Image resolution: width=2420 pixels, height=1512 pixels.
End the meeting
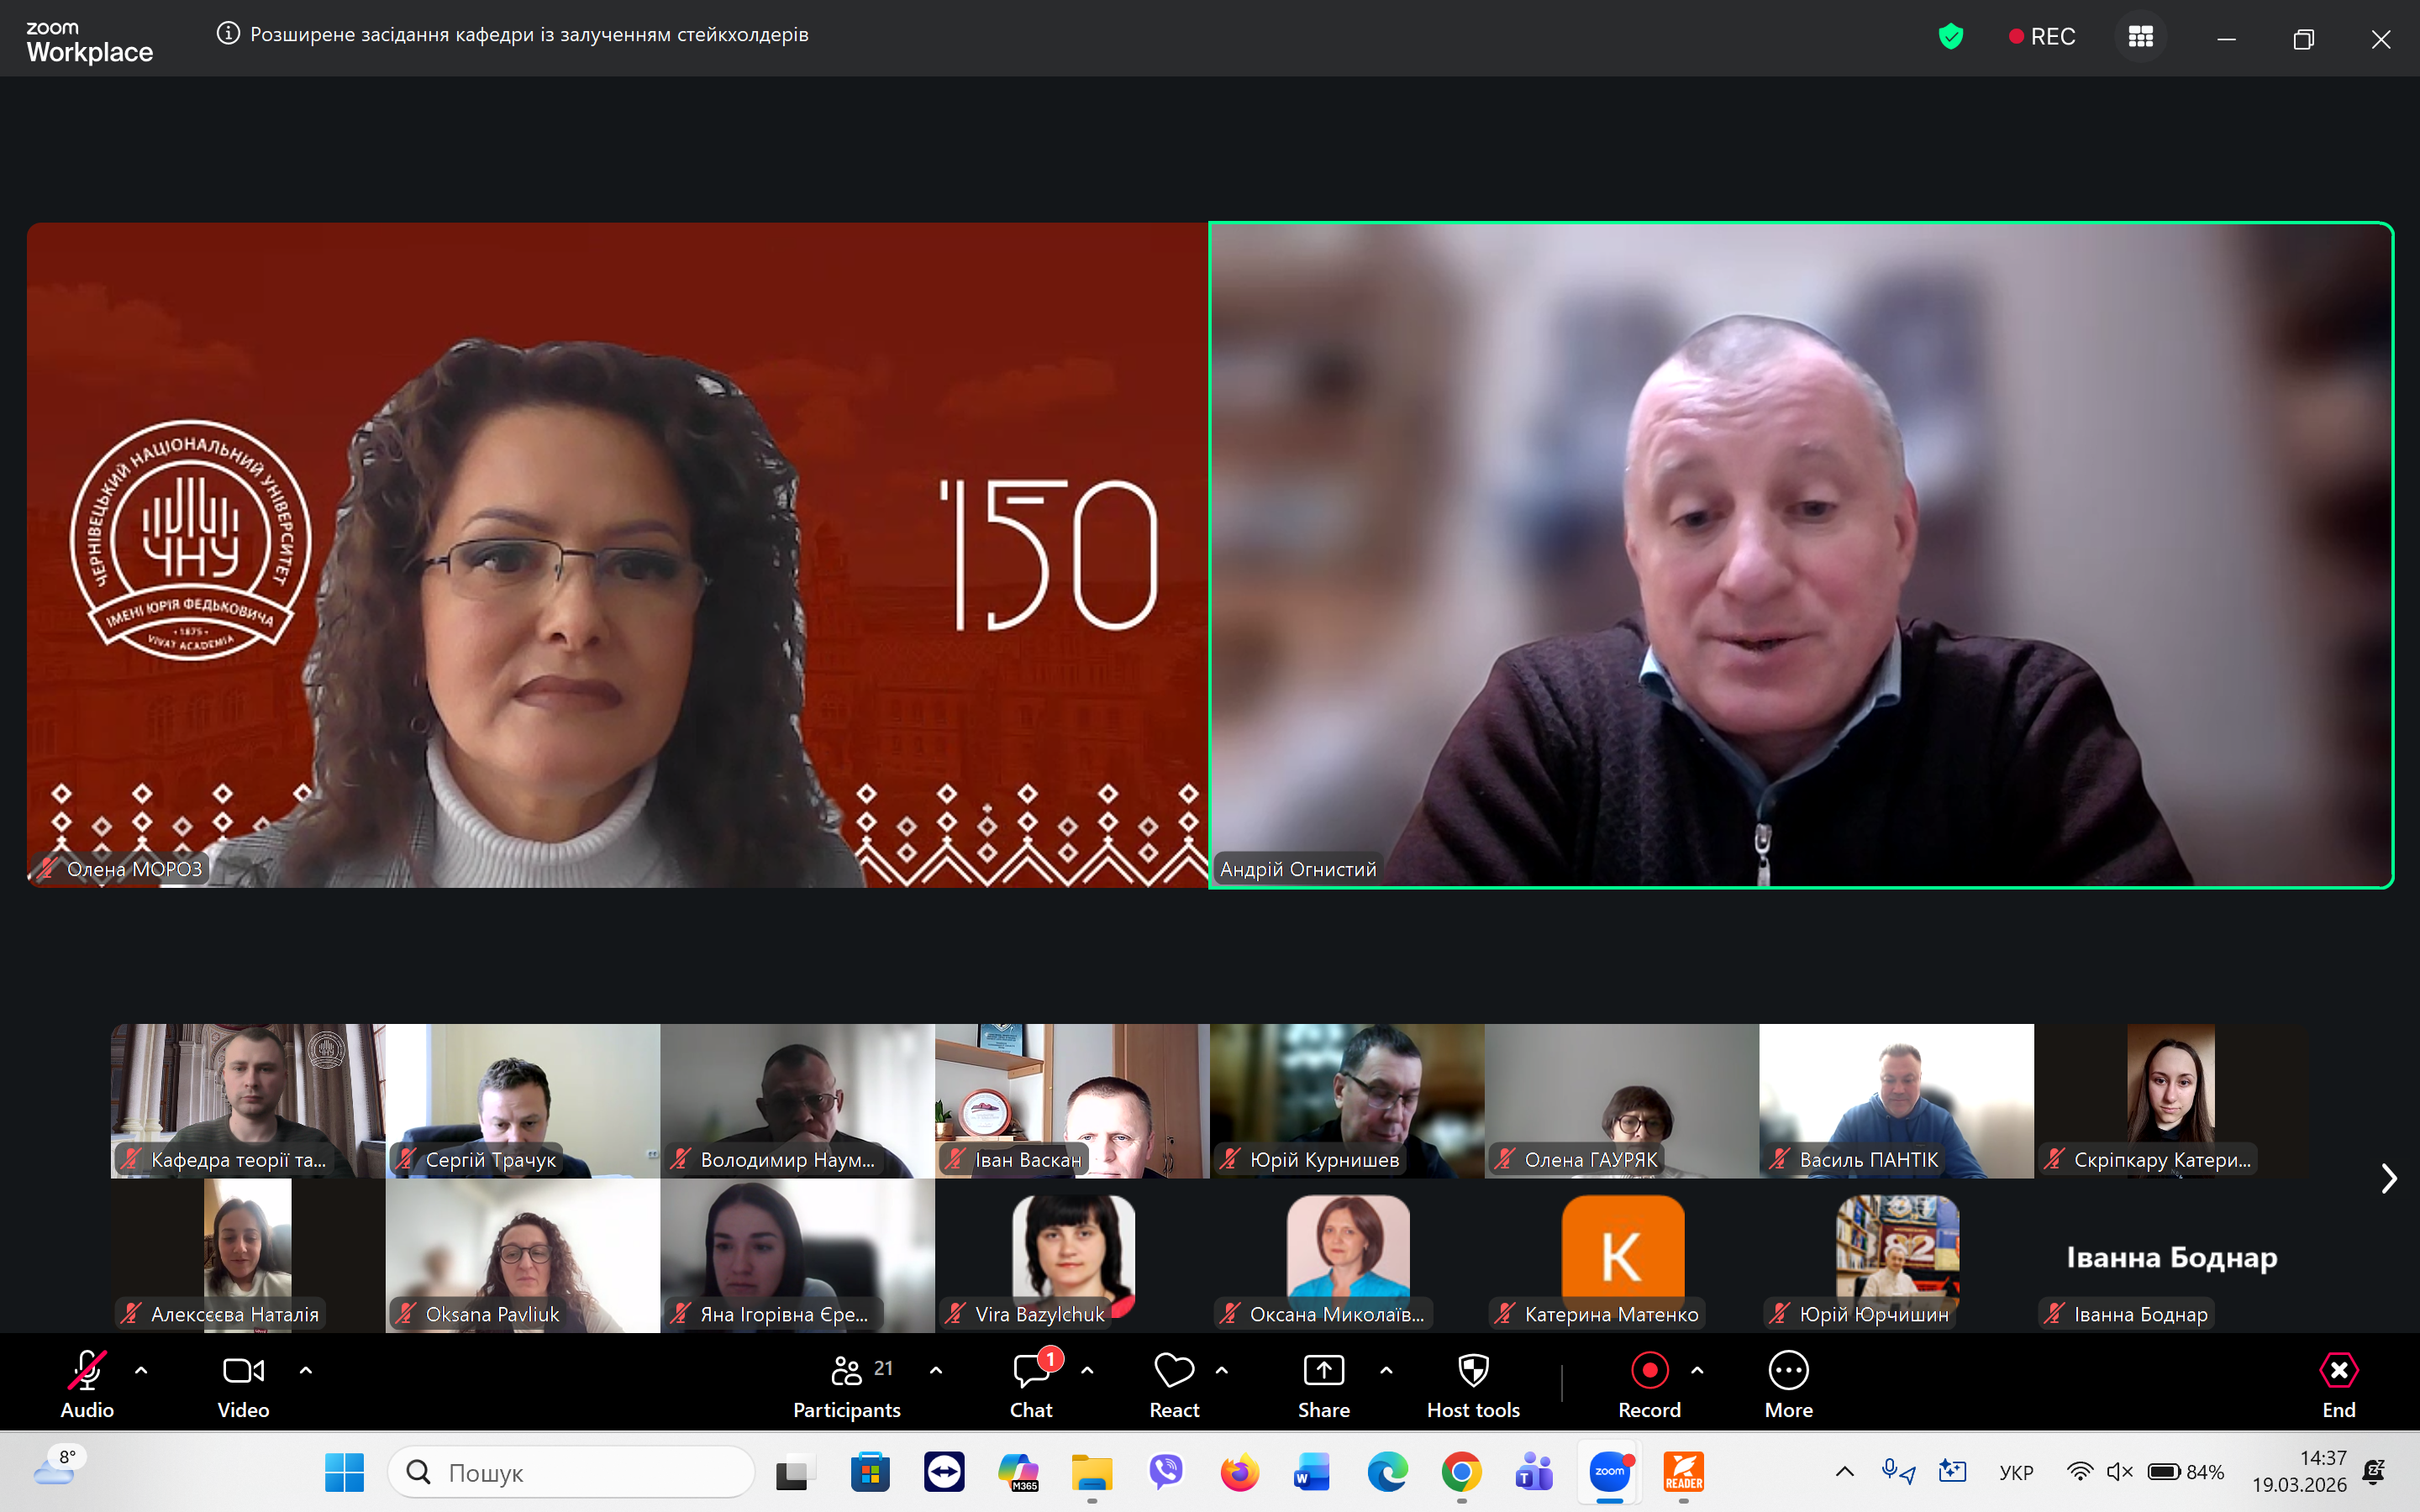pyautogui.click(x=2338, y=1385)
